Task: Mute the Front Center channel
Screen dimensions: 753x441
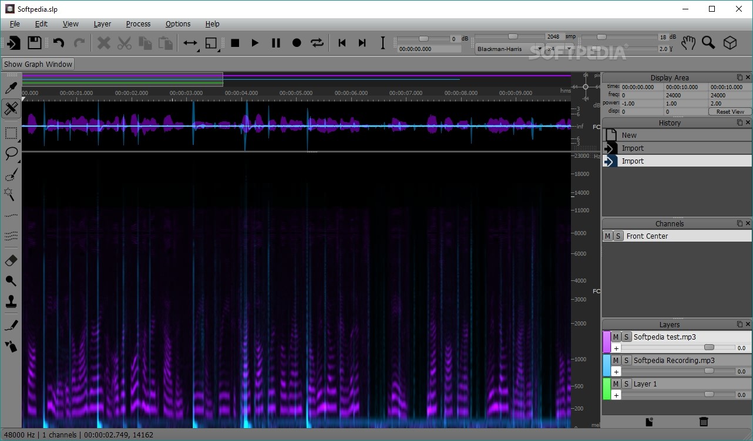Action: 608,236
